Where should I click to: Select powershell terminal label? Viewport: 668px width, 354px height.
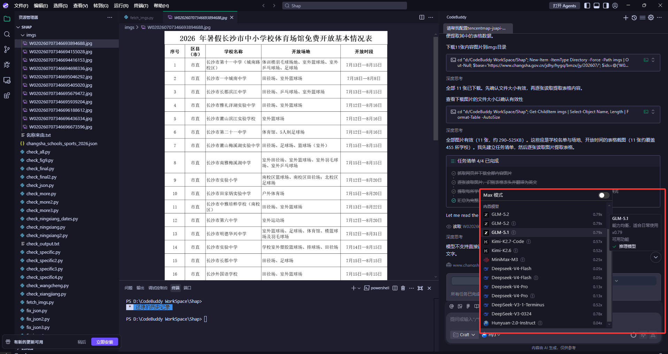coord(377,288)
